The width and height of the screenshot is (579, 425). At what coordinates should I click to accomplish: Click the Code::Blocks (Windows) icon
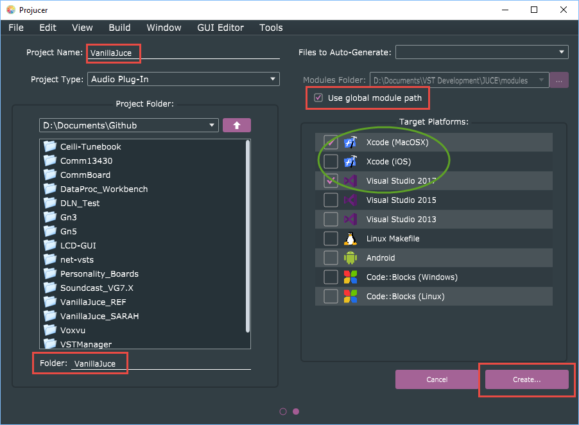[350, 277]
